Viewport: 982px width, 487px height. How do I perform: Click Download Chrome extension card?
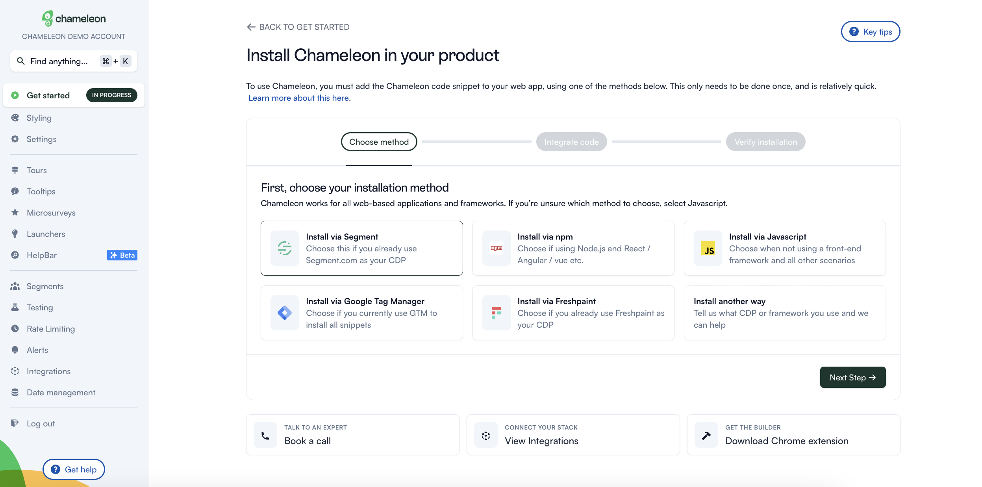click(793, 435)
